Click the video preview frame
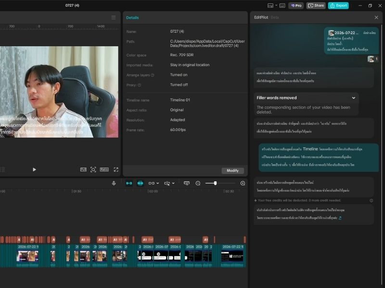This screenshot has height=288, width=385. pos(59,92)
